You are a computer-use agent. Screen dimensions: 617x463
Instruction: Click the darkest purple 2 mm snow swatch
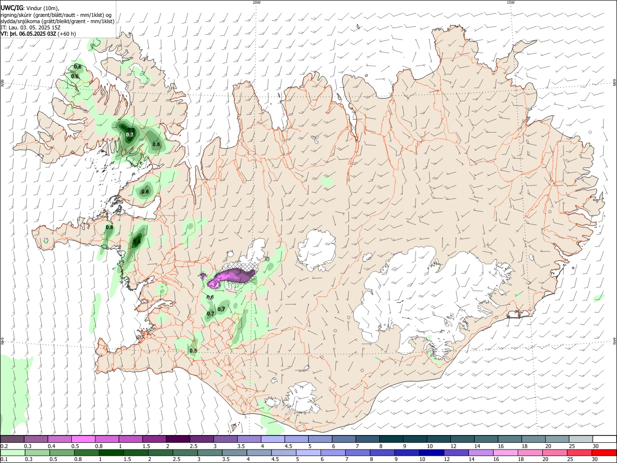tap(178, 439)
